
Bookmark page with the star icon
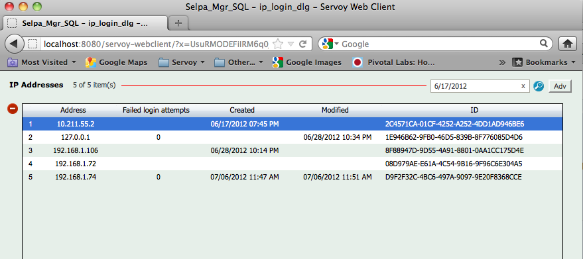coord(278,44)
